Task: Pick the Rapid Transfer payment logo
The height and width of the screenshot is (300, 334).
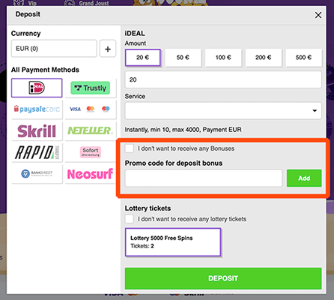Action: (37, 152)
